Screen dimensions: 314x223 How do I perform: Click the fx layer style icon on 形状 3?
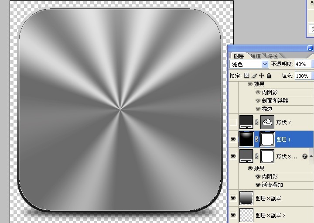(x=305, y=156)
